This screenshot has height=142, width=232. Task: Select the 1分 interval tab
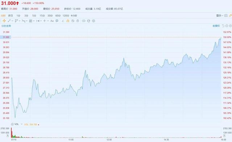(18, 16)
